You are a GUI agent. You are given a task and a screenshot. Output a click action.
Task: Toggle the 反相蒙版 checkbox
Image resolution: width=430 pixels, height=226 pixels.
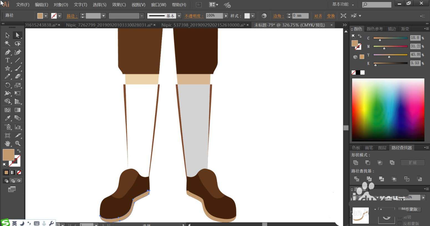400,223
